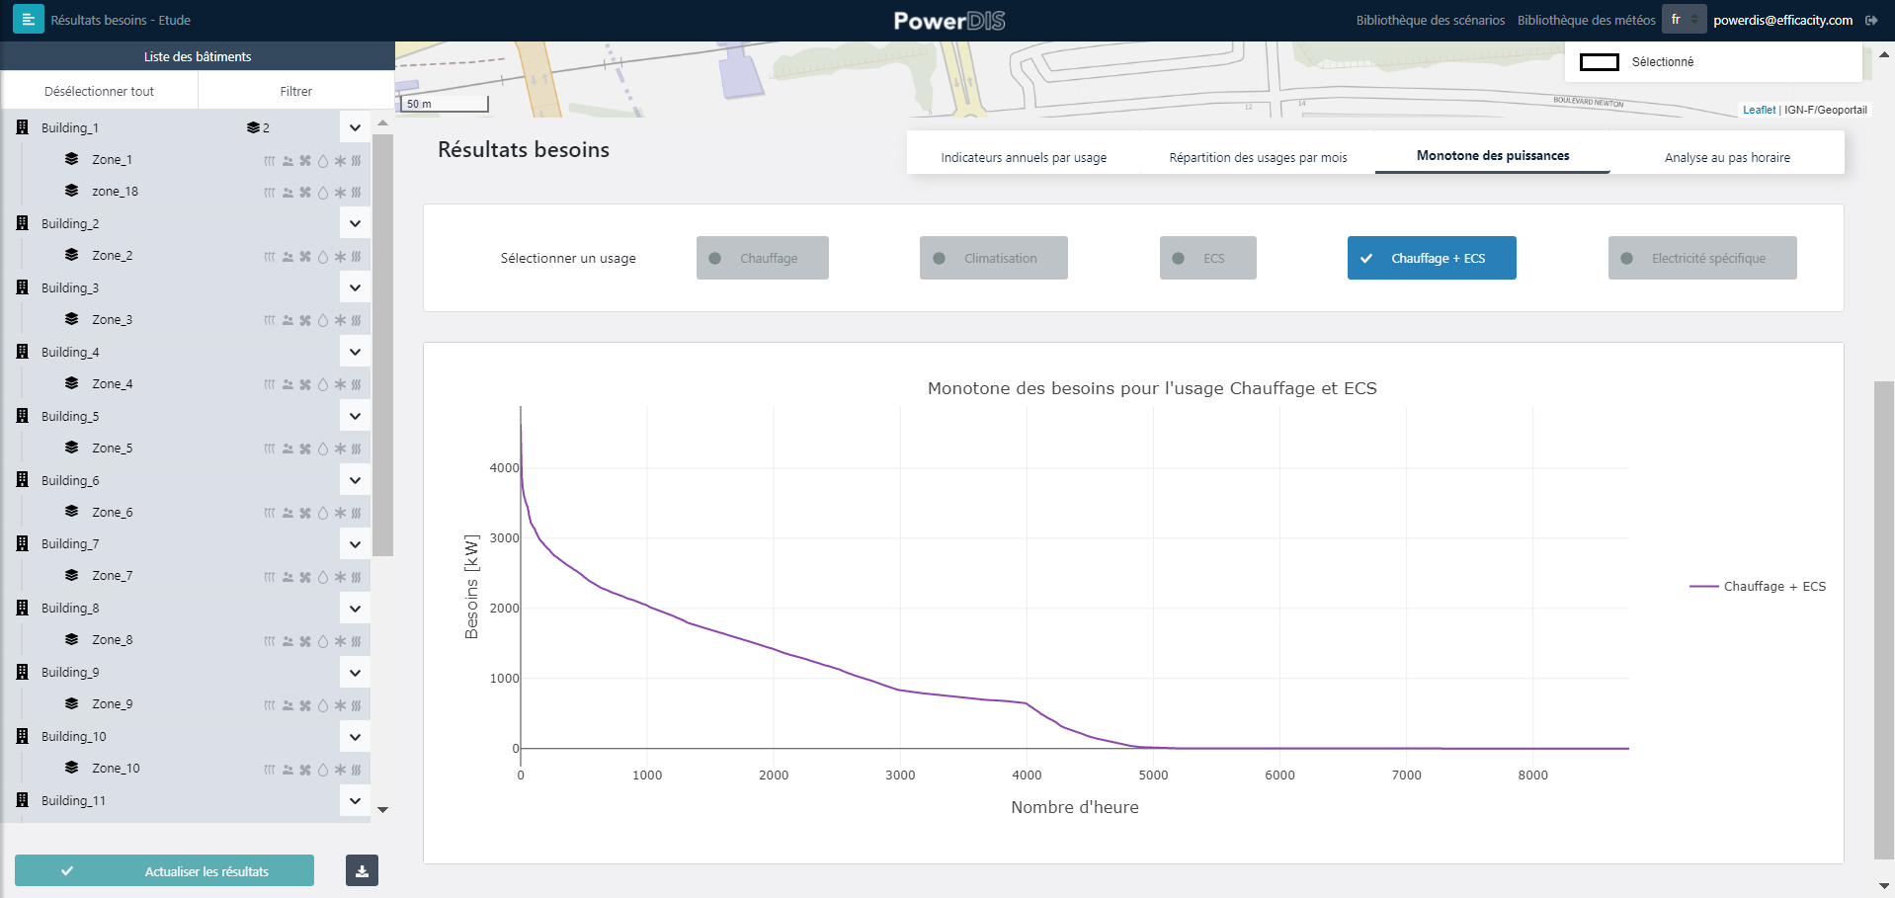Viewport: 1895px width, 898px height.
Task: Open the Leaflet attribution link
Action: coord(1759,110)
